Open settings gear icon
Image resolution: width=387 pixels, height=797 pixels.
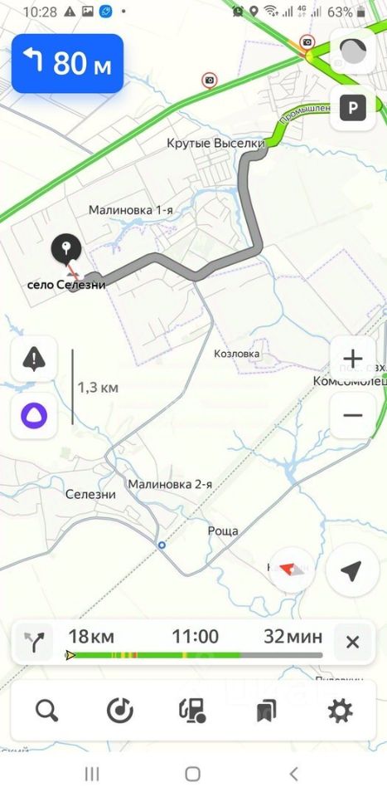pyautogui.click(x=340, y=710)
